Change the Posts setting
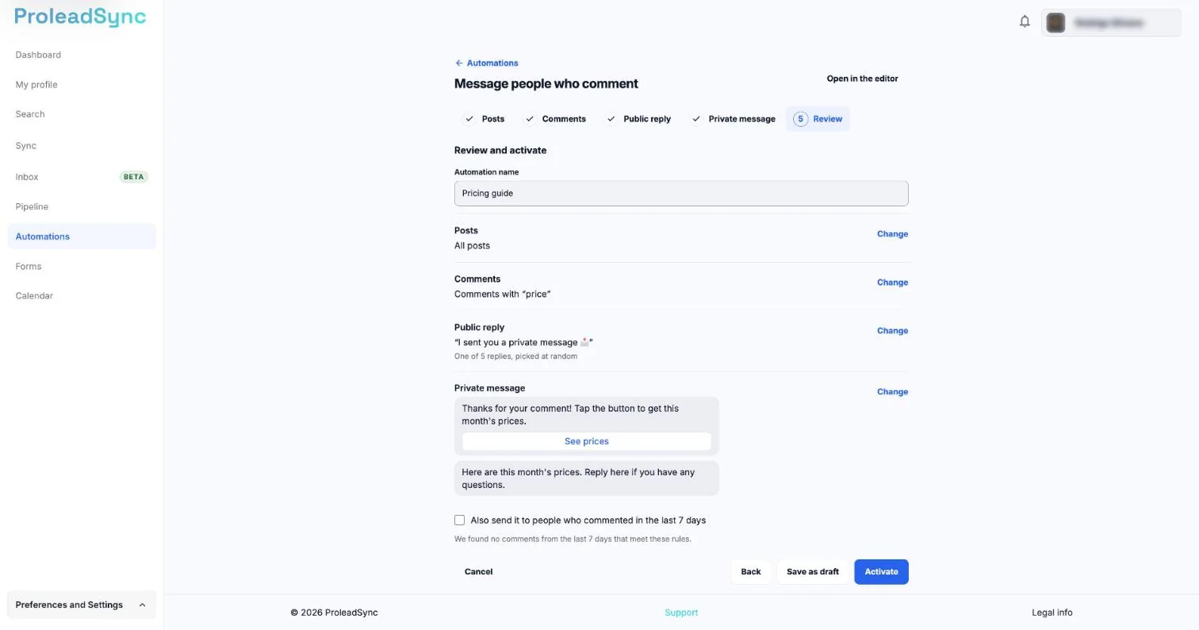The image size is (1199, 630). (892, 234)
